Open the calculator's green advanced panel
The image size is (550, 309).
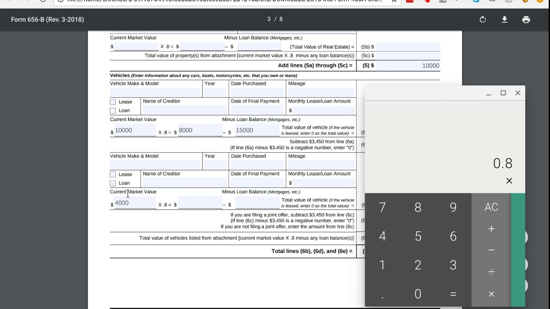(x=518, y=250)
